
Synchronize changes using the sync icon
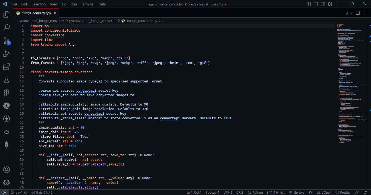coord(26,192)
